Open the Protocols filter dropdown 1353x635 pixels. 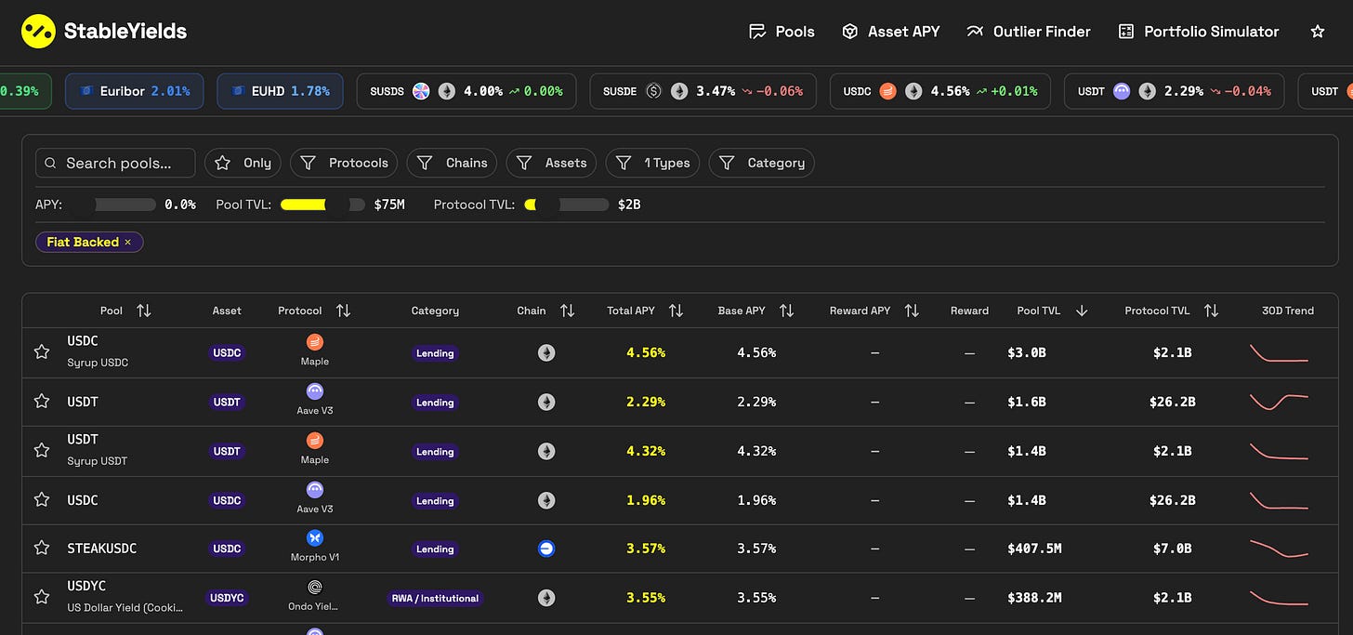tap(344, 163)
